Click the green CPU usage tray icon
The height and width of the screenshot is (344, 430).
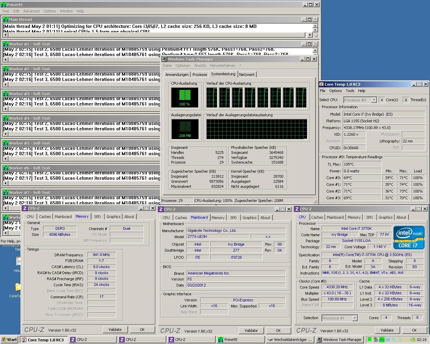[x=370, y=340]
